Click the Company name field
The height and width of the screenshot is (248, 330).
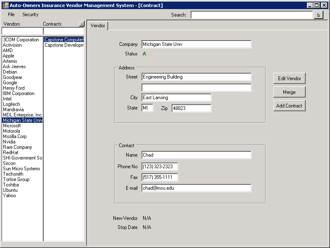pyautogui.click(x=196, y=44)
